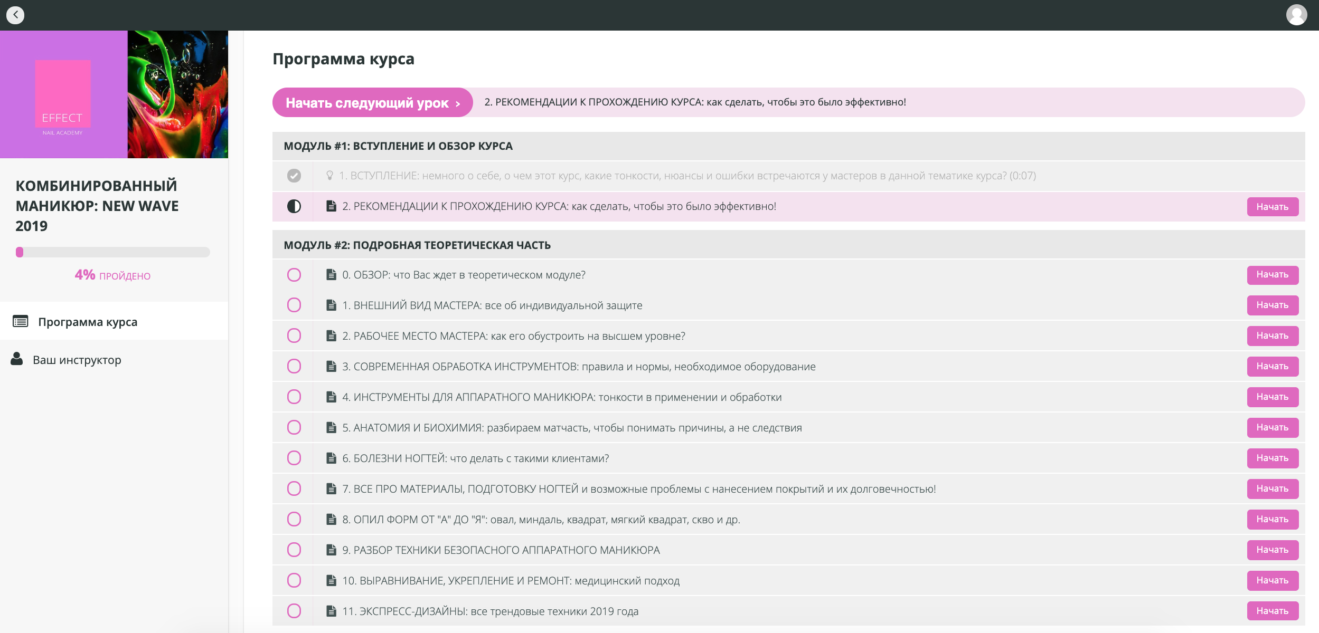The image size is (1319, 633).
Task: Click course title КОМБИНИРОВАННЫЙ МАНИКЮР: NEW WAVE 2019
Action: (97, 206)
